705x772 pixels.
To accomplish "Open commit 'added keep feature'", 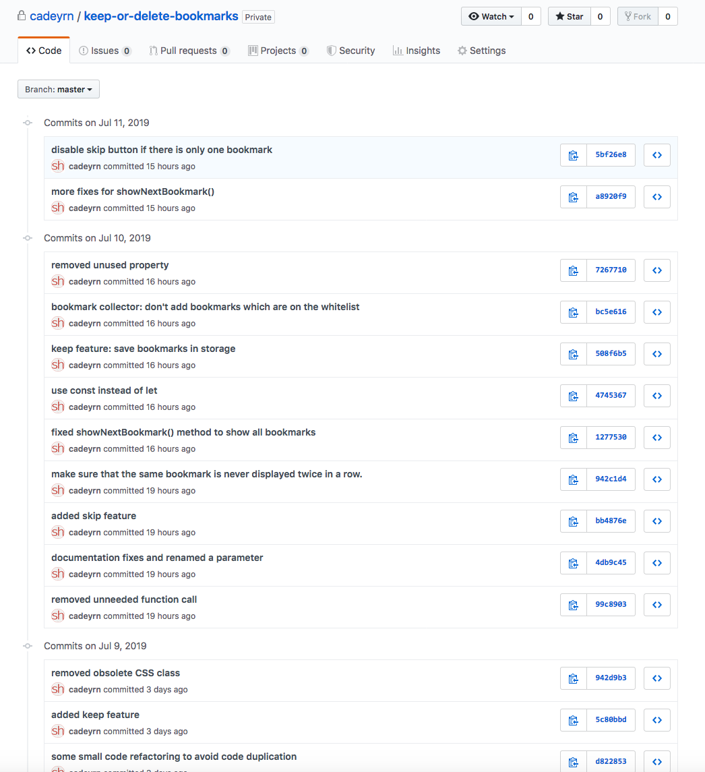I will tap(95, 715).
